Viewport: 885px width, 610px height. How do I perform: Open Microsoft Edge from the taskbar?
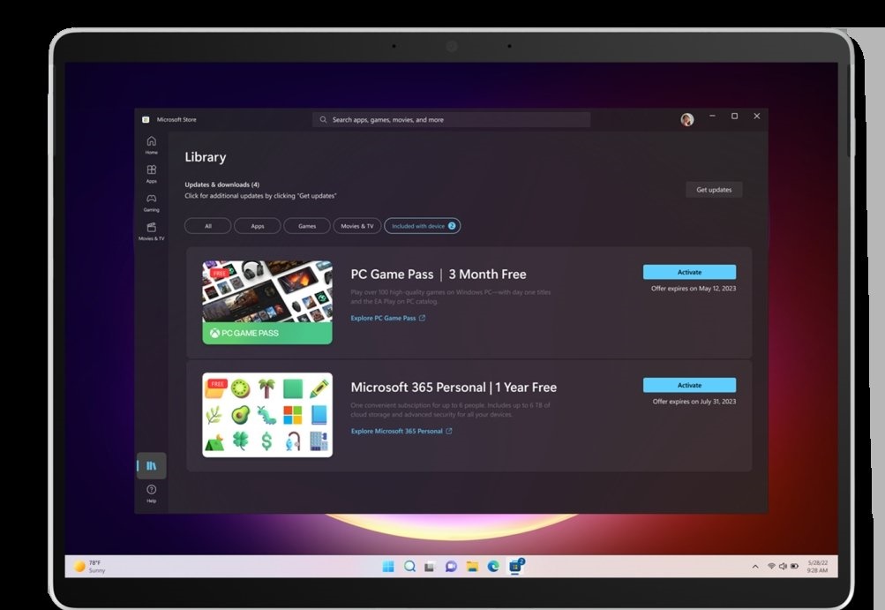click(x=493, y=567)
